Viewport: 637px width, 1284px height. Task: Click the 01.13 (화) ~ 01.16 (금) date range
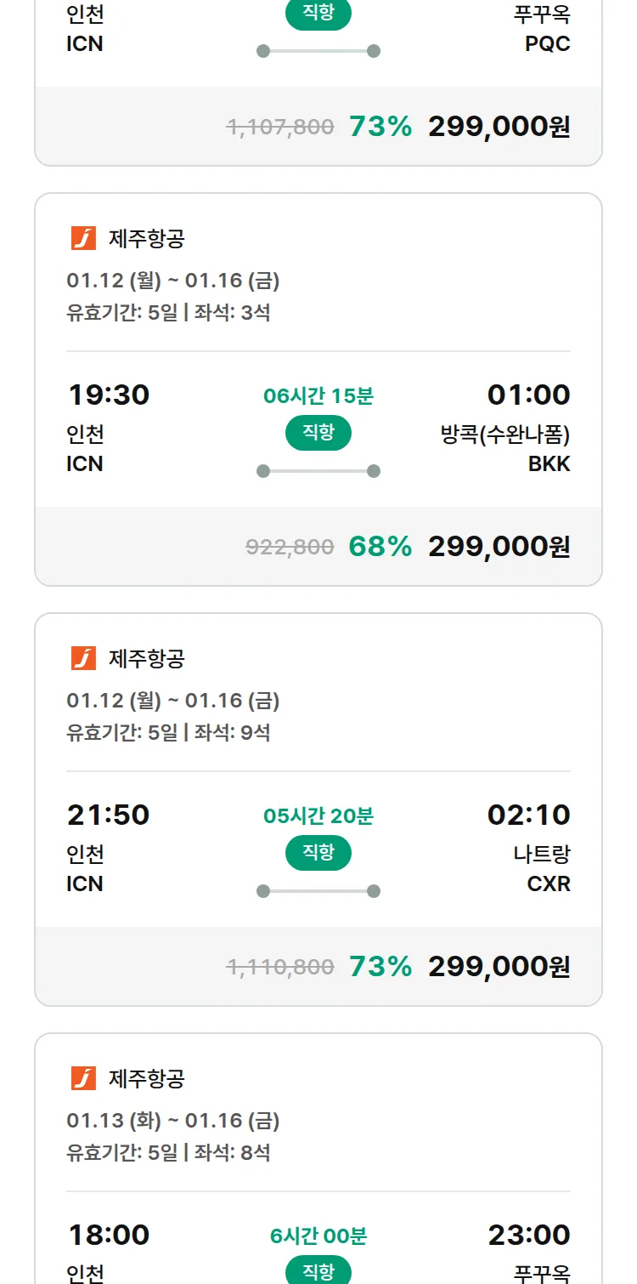coord(173,1121)
